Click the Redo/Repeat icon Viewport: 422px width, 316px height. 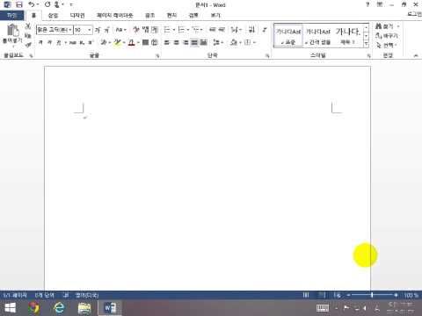(x=47, y=4)
